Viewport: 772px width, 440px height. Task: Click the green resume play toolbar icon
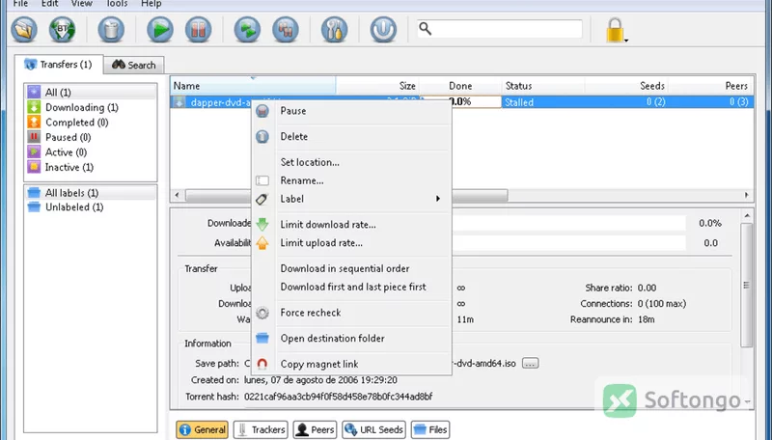pos(160,30)
